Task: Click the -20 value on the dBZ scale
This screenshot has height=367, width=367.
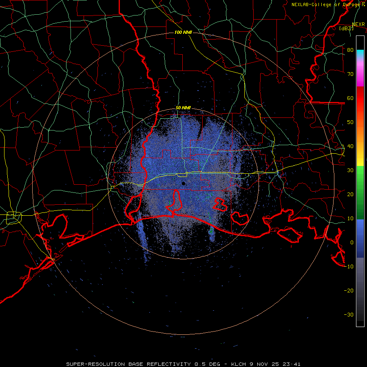Action: tap(349, 291)
